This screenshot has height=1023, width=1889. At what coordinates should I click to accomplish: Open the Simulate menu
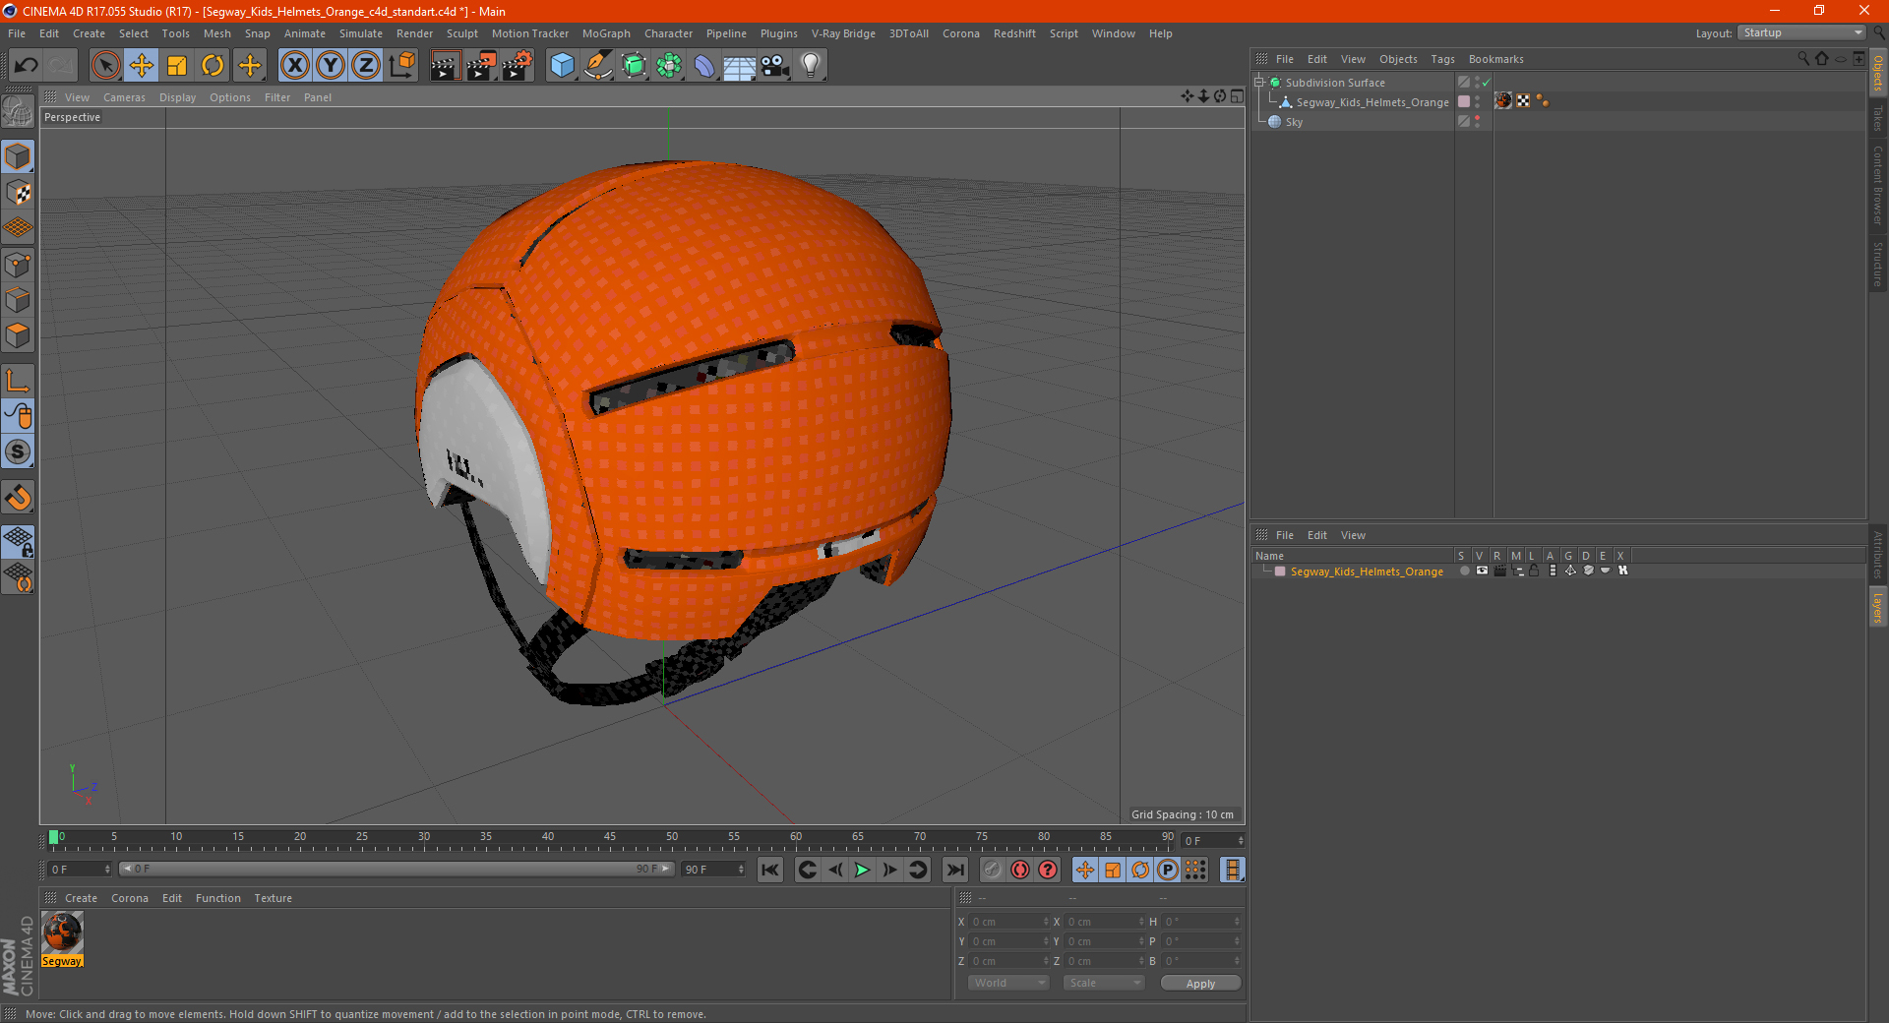361,33
